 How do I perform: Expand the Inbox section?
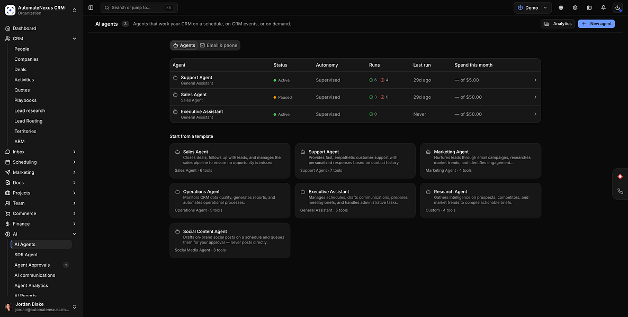(74, 152)
